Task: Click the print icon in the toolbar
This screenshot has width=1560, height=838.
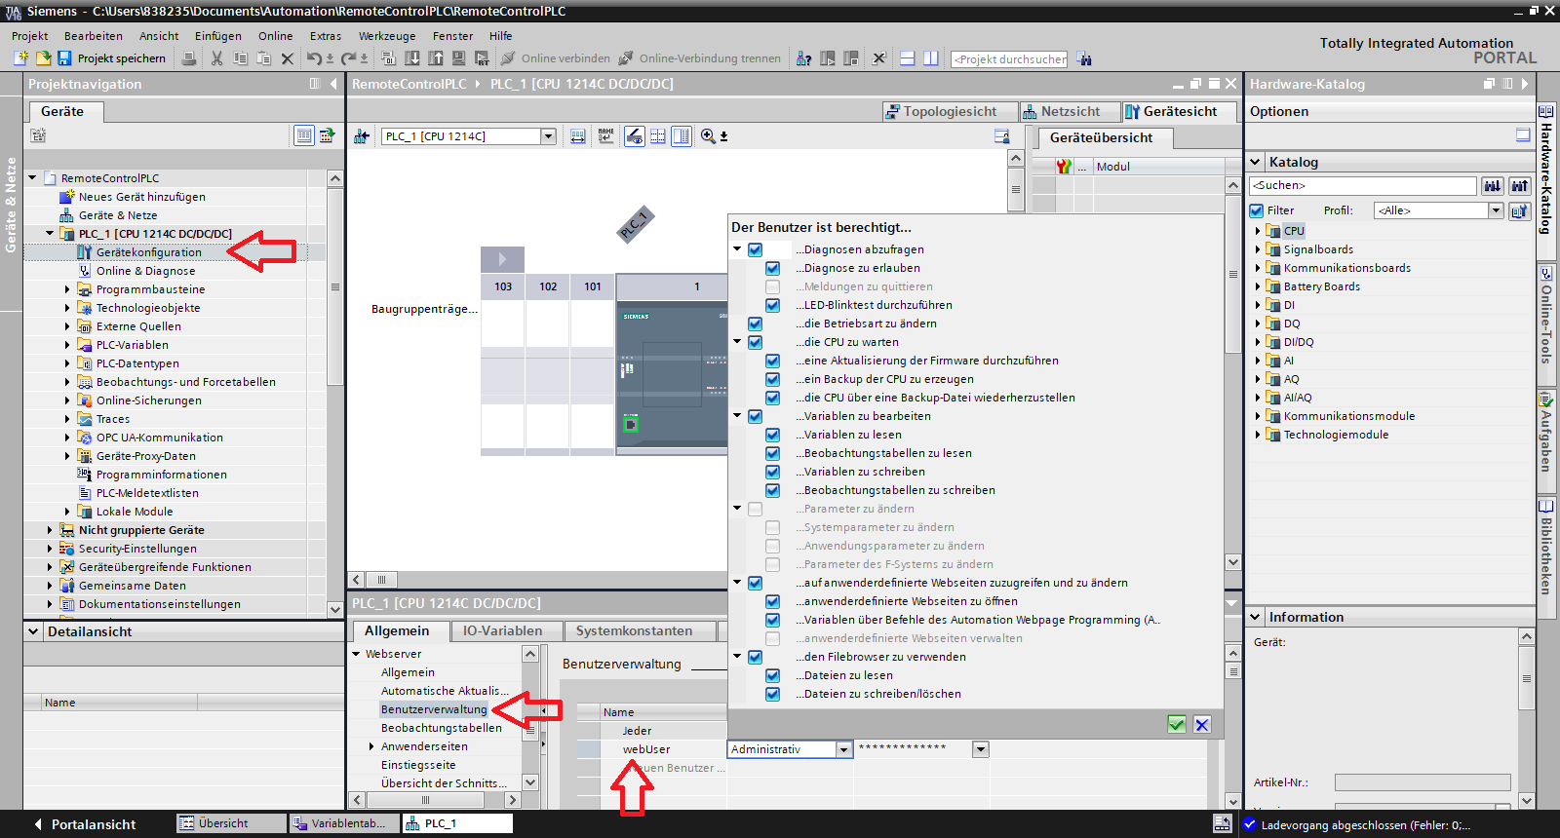Action: (x=189, y=58)
